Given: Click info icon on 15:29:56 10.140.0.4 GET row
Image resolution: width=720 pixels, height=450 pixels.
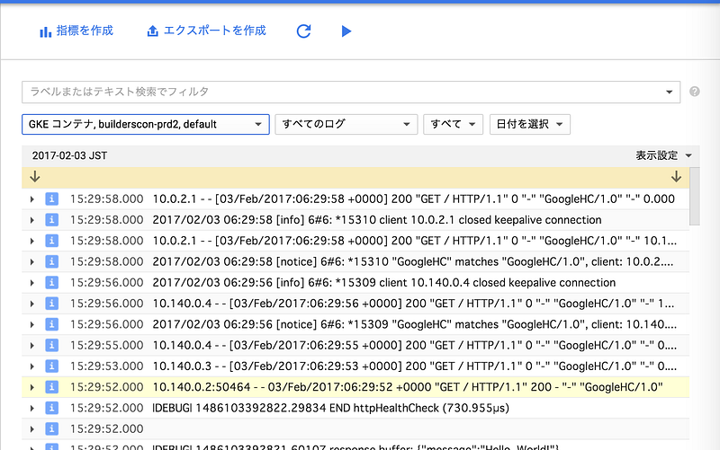Looking at the screenshot, I should [51, 304].
